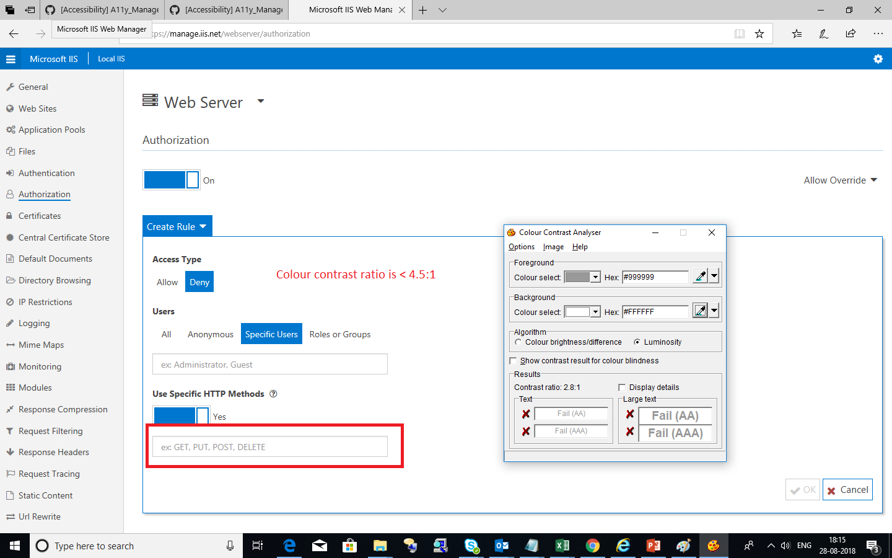Image resolution: width=892 pixels, height=558 pixels.
Task: Turn off the Authorization toggle
Action: coord(171,180)
